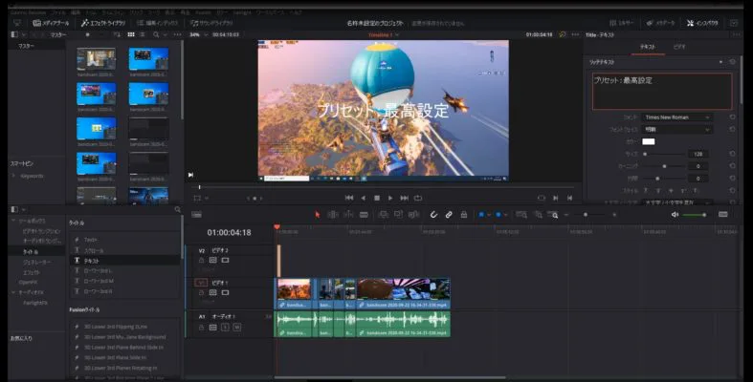Click the Insert clip icon
Screen dimensions: 753x382
coord(383,215)
